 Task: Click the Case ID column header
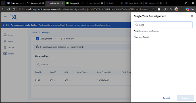point(53,72)
